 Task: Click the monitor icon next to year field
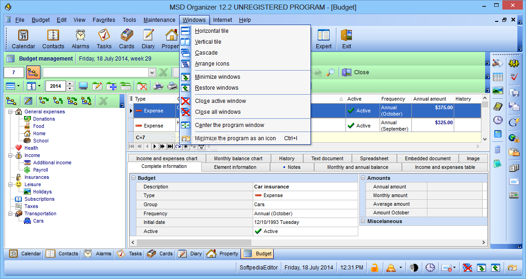pyautogui.click(x=83, y=86)
